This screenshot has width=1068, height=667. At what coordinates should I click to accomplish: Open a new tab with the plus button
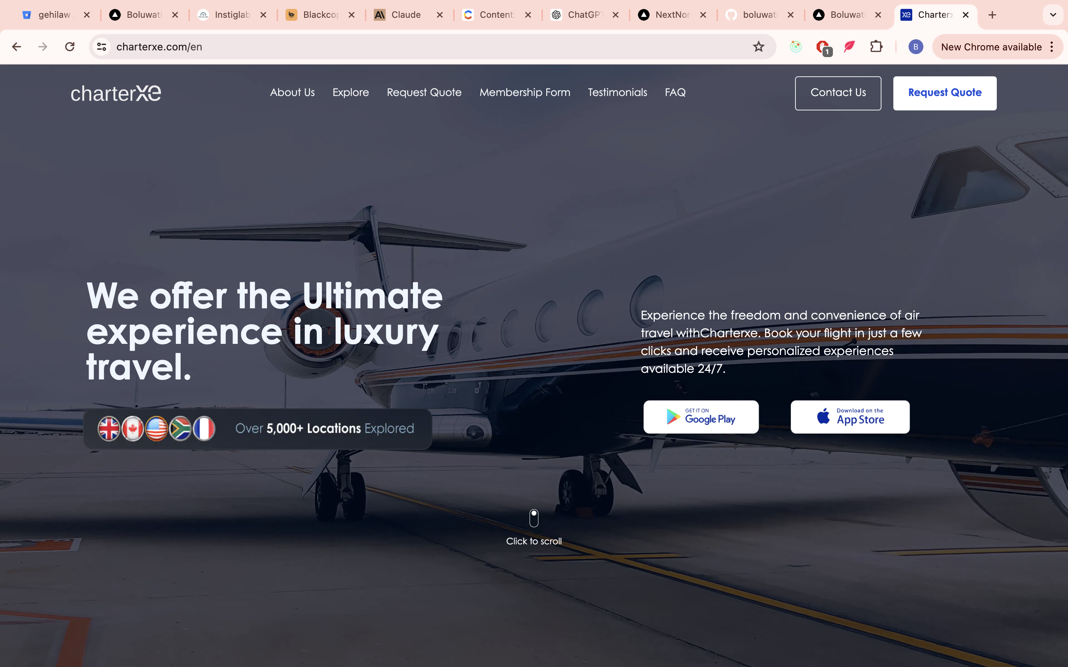pyautogui.click(x=992, y=15)
